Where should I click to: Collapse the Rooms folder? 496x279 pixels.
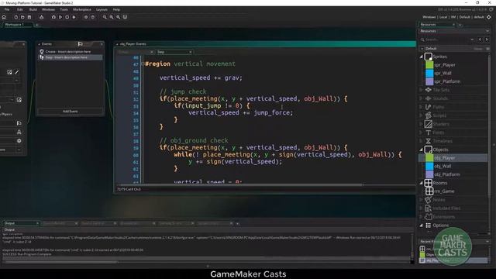point(422,183)
